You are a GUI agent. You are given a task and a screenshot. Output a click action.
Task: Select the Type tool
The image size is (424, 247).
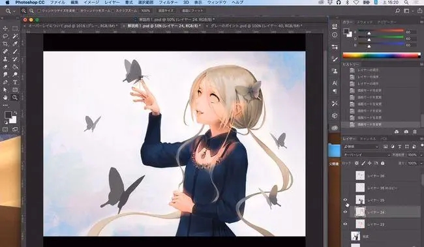(x=15, y=82)
